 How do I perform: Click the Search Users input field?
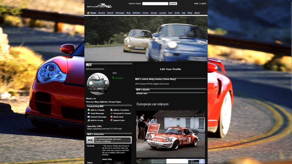coord(155,3)
